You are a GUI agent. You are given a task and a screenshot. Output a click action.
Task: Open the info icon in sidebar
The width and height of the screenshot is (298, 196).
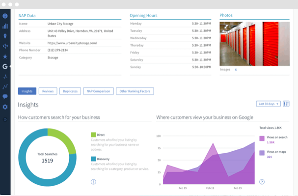coord(5,16)
